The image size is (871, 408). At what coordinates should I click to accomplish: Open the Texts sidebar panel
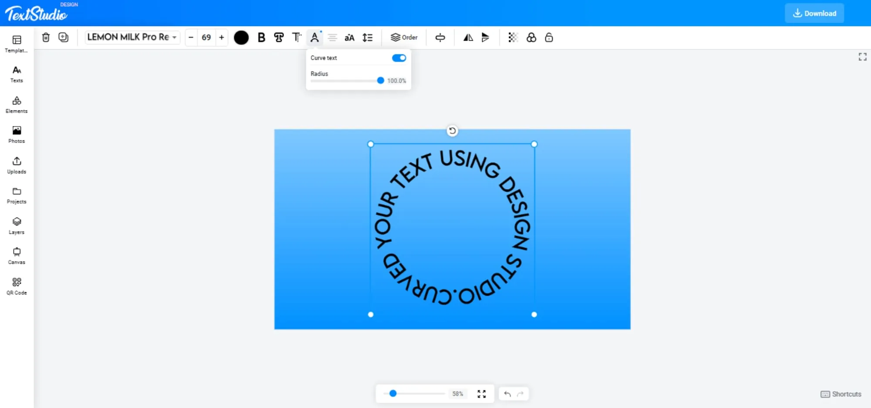(x=17, y=74)
